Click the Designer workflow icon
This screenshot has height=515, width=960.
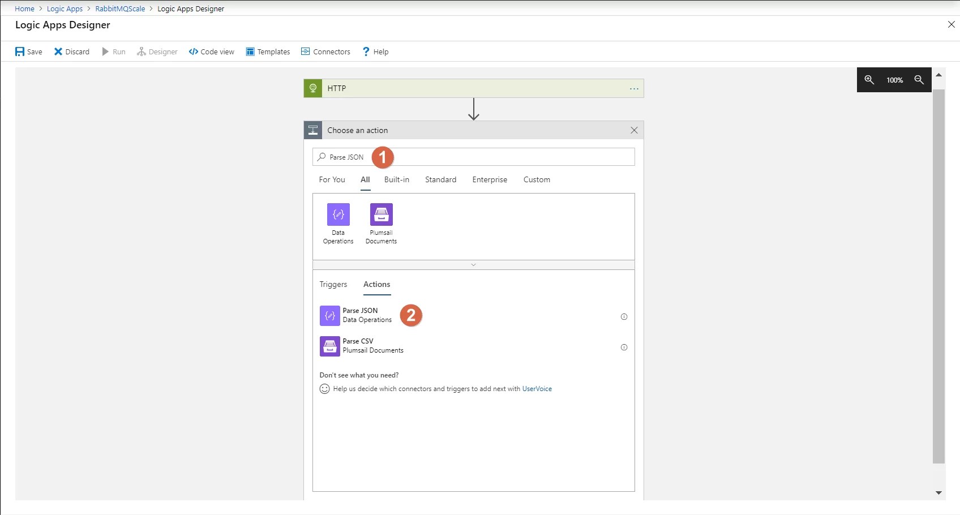142,51
